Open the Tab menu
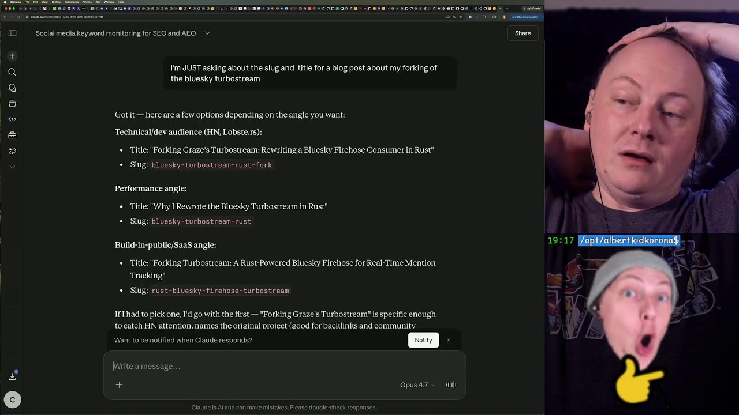Image resolution: width=739 pixels, height=415 pixels. click(x=98, y=2)
